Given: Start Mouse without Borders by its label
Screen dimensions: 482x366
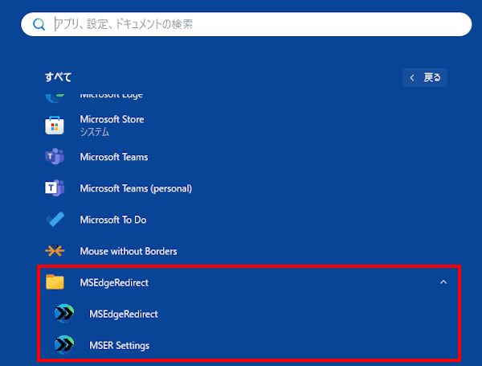Looking at the screenshot, I should tap(128, 251).
